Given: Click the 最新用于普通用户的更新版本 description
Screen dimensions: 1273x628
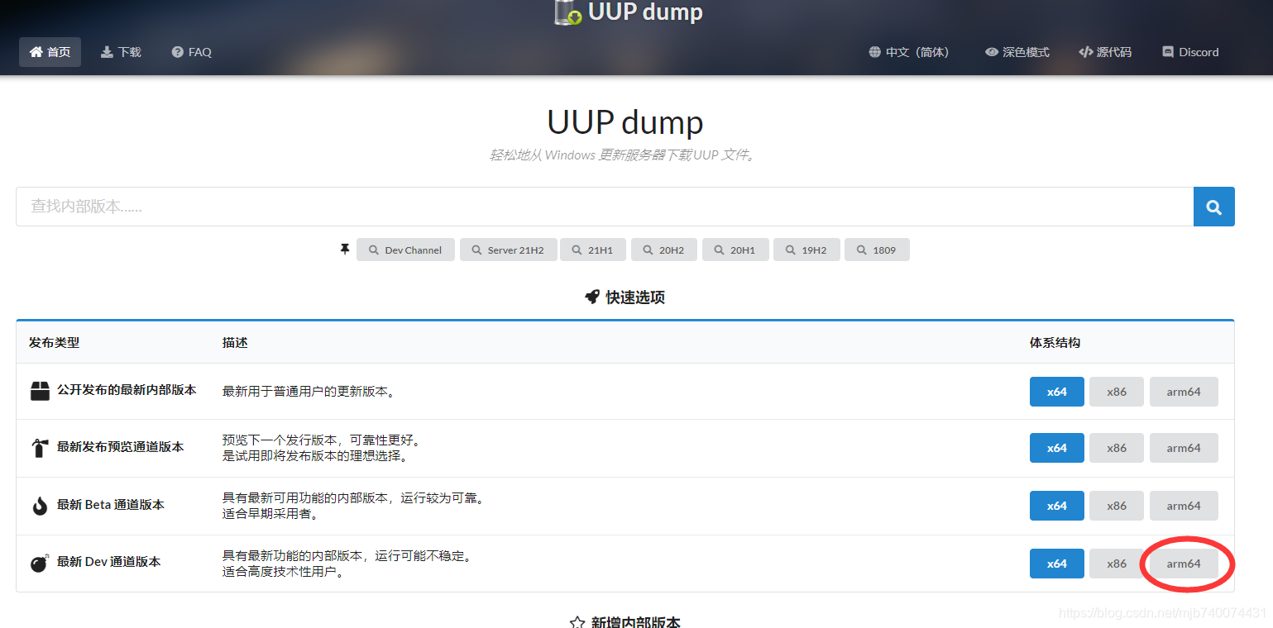Looking at the screenshot, I should click(x=309, y=392).
